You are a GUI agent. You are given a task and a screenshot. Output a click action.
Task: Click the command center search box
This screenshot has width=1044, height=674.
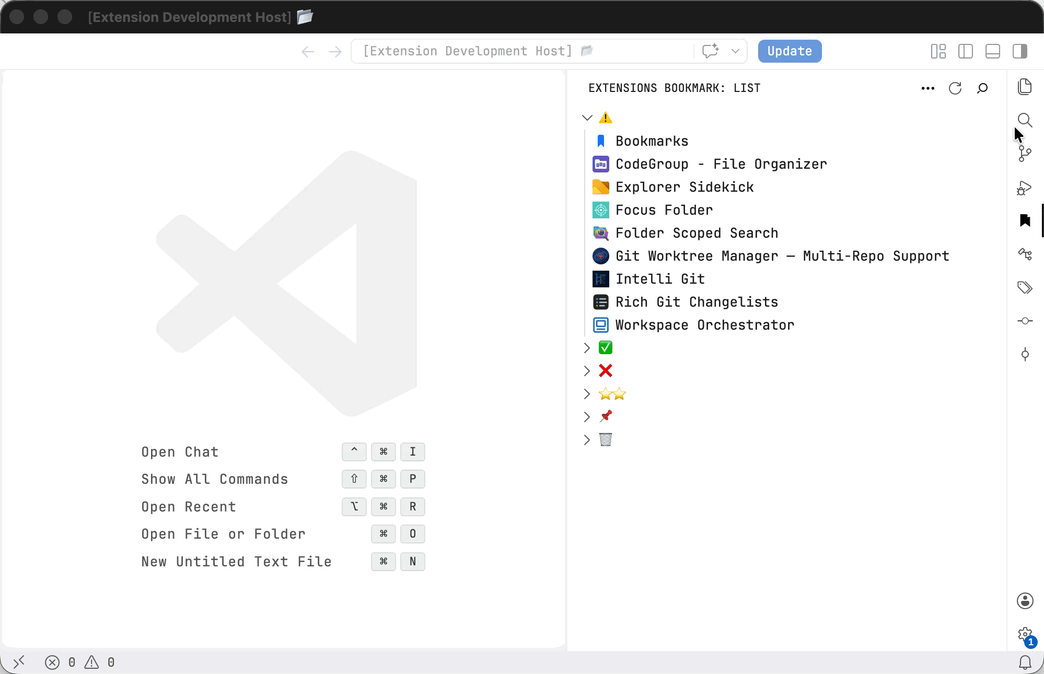[x=523, y=51]
